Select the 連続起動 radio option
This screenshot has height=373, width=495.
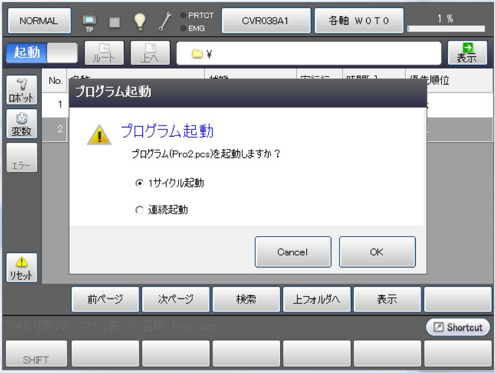[x=138, y=210]
